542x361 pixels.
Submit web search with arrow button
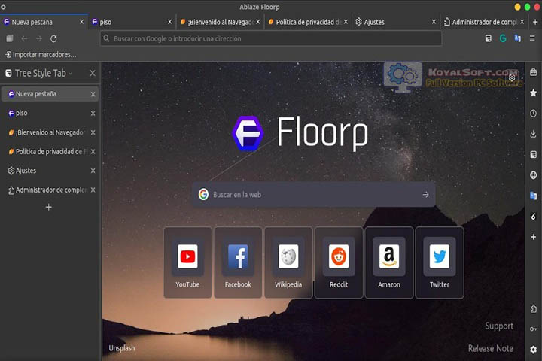tap(425, 195)
